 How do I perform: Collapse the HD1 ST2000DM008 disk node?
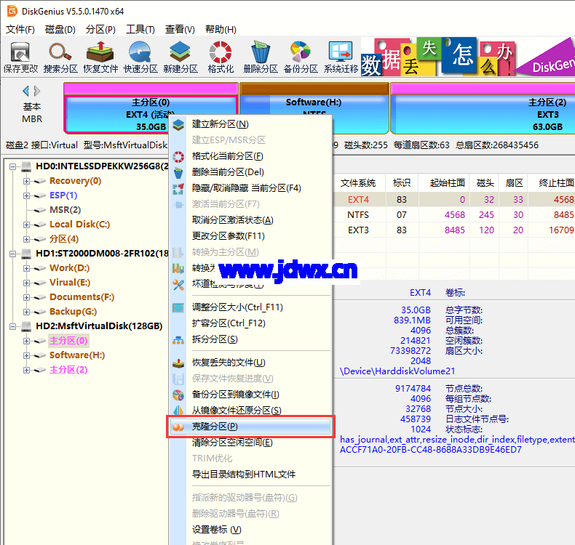(x=13, y=254)
